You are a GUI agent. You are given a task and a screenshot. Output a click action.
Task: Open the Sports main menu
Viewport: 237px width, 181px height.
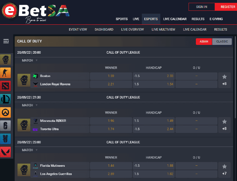pos(122,19)
